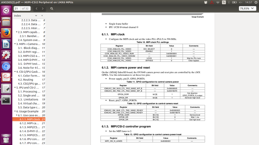Go to 5.2. Single and... entry

pyautogui.click(x=29, y=95)
